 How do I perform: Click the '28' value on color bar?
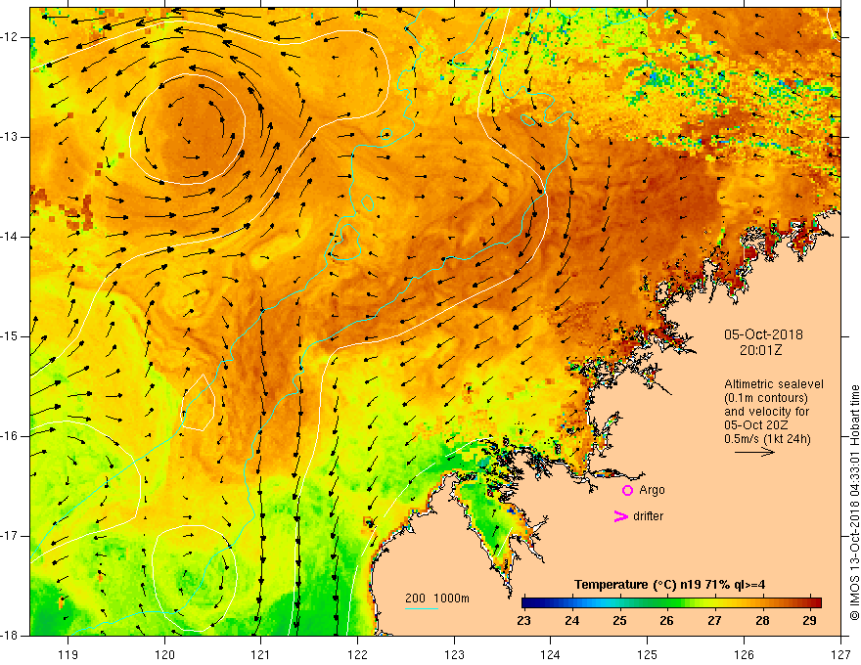click(x=762, y=621)
